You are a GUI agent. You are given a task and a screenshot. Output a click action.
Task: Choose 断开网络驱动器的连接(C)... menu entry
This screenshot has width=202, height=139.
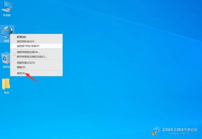coord(36,57)
